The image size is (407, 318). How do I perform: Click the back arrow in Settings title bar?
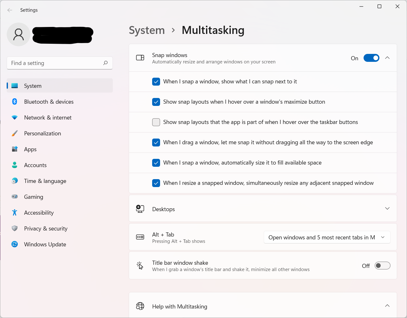(10, 10)
